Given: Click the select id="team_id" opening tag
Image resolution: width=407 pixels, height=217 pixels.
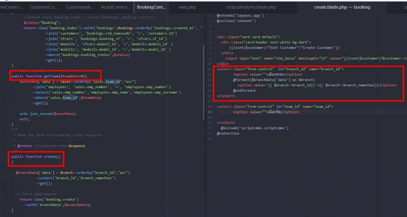Looking at the screenshot, I should click(275, 106).
